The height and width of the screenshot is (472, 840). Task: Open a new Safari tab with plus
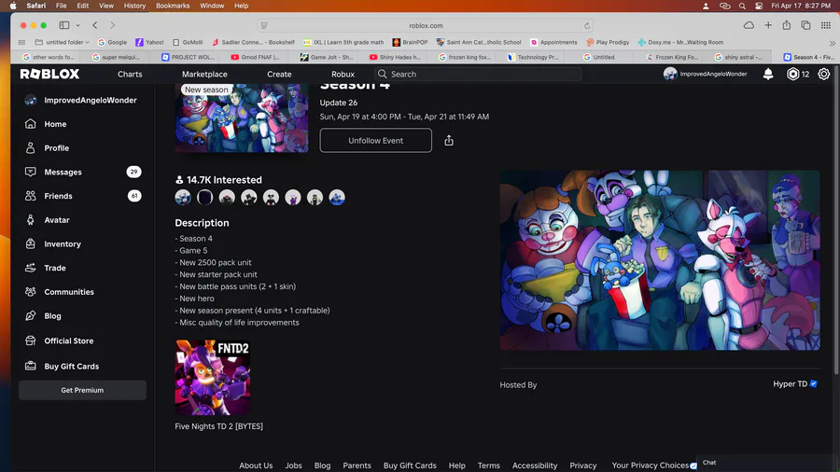pyautogui.click(x=768, y=25)
